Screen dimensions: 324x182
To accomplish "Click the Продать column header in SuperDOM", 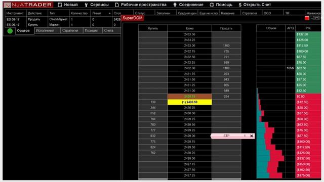I will [x=226, y=28].
